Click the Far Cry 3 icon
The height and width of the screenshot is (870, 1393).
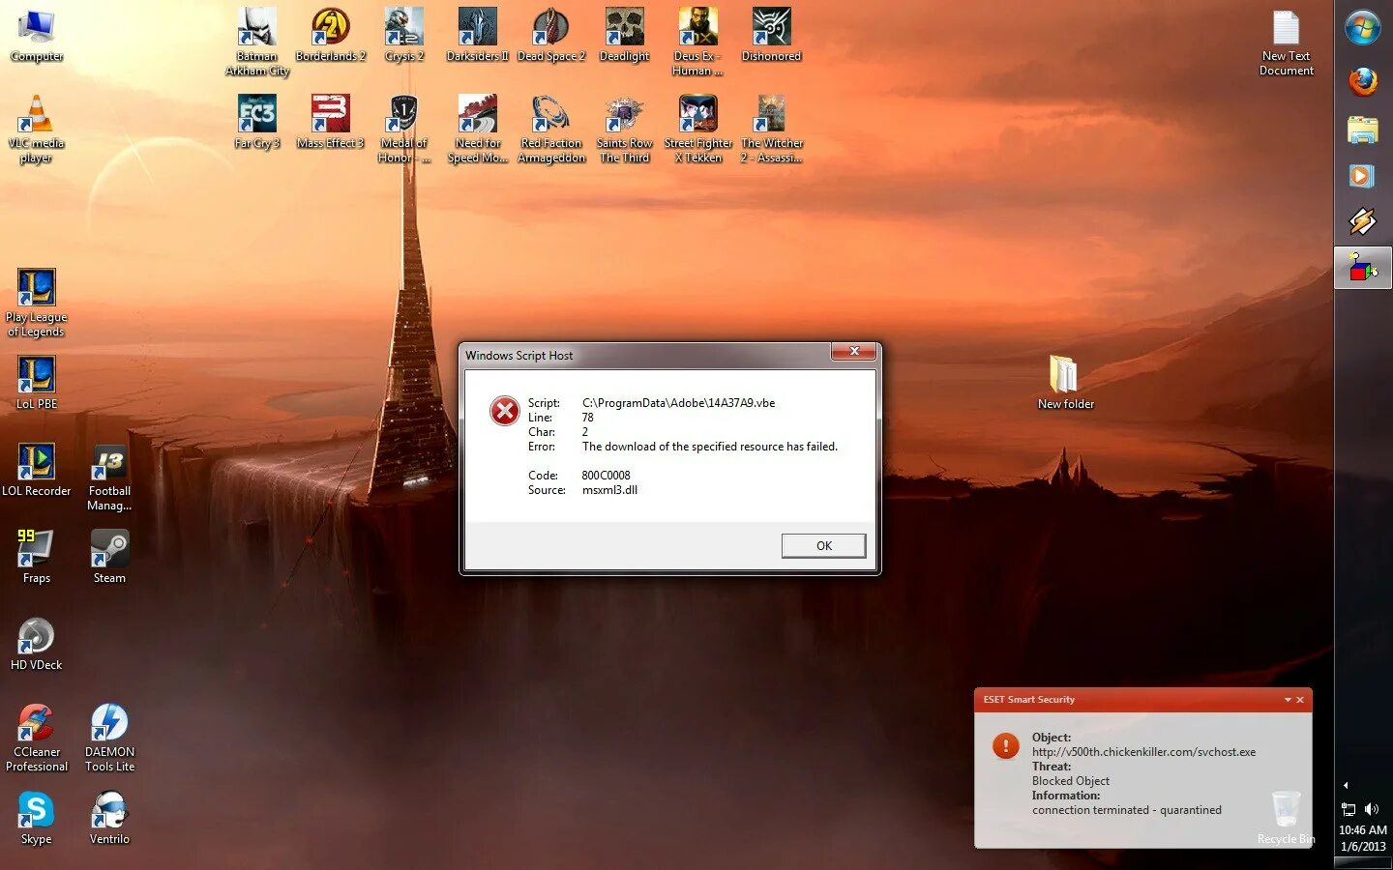point(257,122)
